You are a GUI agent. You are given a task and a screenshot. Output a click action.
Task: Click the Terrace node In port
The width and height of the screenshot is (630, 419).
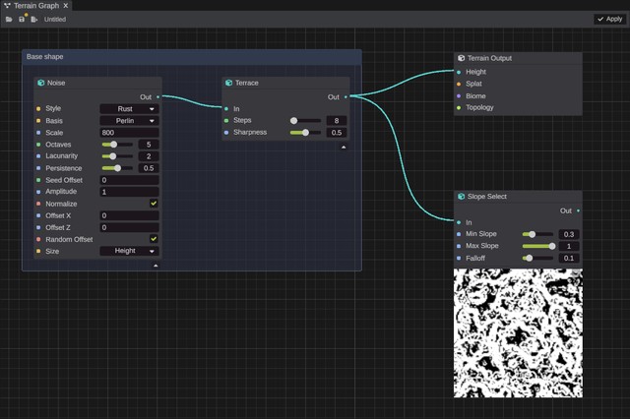click(x=226, y=109)
